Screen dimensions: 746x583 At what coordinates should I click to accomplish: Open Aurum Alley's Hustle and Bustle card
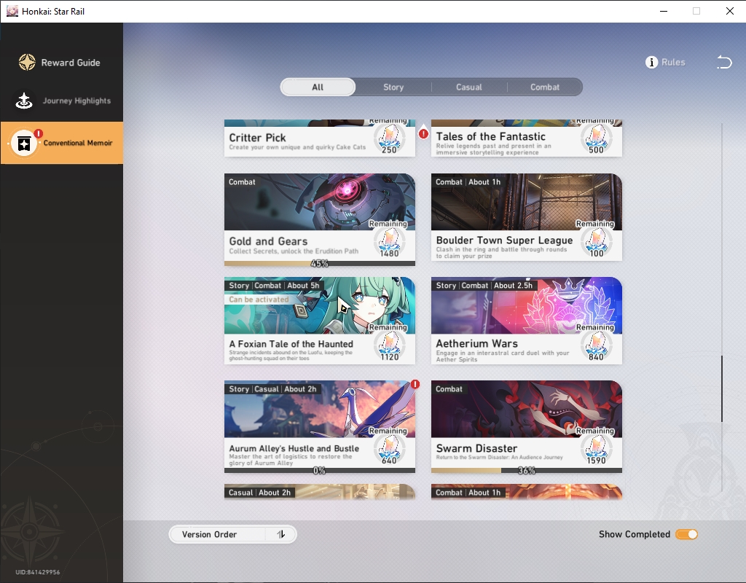(x=320, y=426)
